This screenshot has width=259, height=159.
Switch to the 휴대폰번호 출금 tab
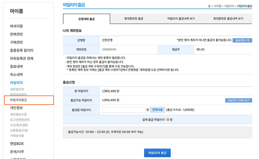tap(134, 19)
